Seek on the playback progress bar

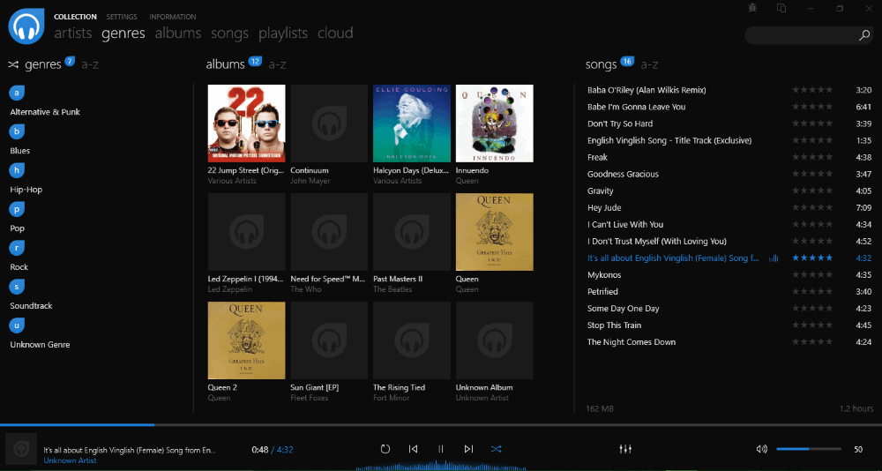[441, 425]
